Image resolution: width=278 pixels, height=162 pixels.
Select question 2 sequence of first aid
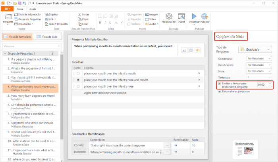(x=30, y=70)
